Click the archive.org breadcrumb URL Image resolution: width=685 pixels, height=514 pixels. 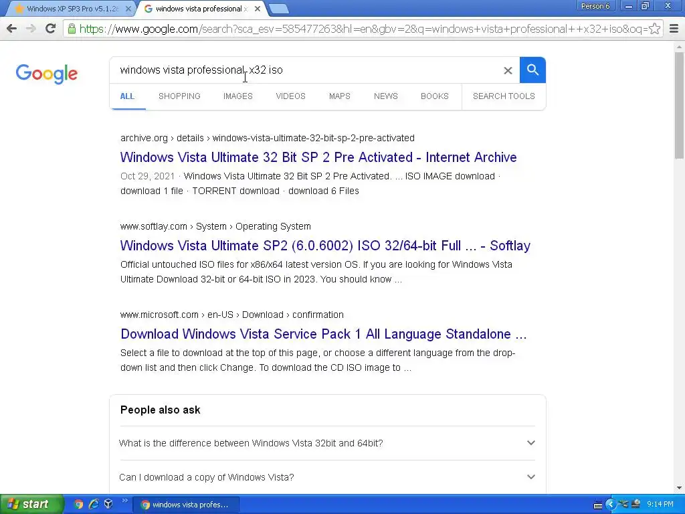coord(268,138)
